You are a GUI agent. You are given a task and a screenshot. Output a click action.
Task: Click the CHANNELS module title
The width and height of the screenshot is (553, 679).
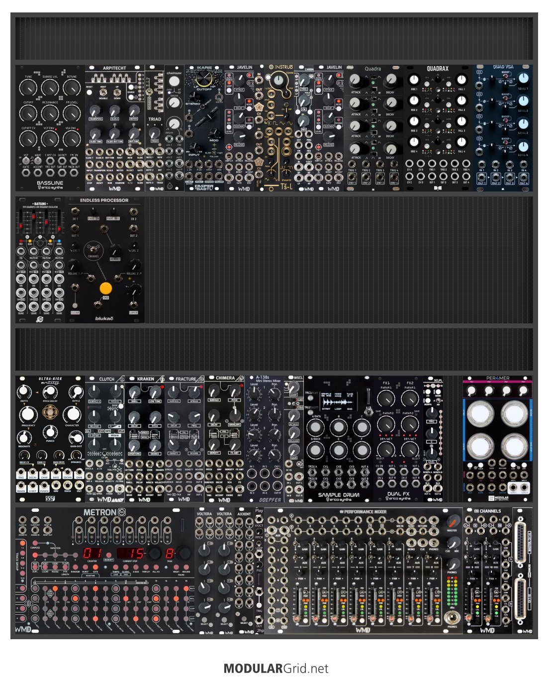(x=490, y=511)
